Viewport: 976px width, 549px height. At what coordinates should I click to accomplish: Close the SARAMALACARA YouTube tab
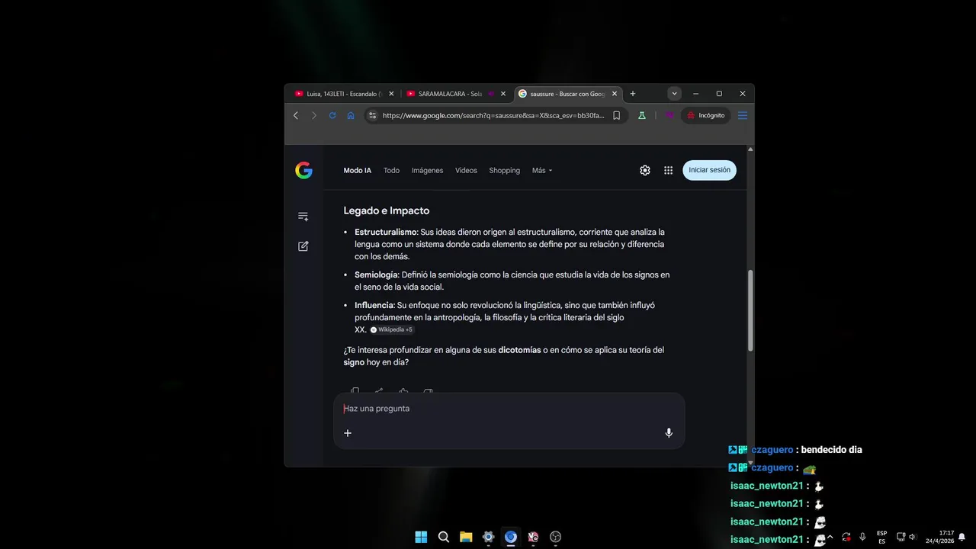503,94
